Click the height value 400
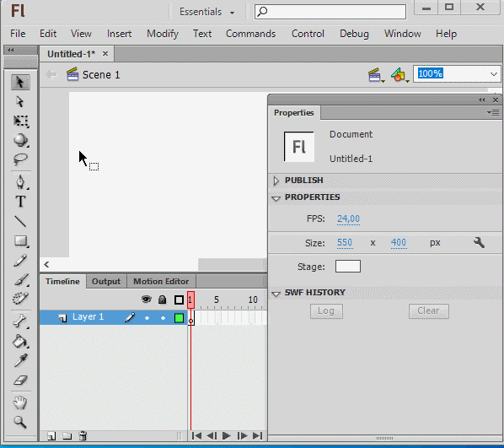 click(x=399, y=242)
